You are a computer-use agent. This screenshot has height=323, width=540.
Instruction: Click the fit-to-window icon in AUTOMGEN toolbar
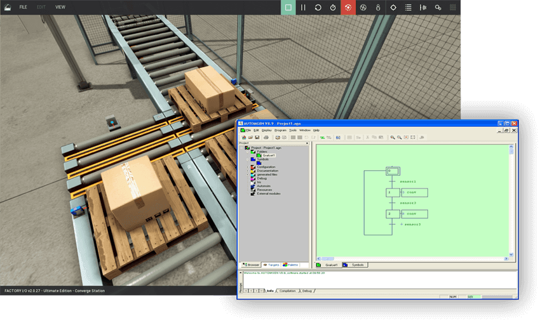[413, 137]
